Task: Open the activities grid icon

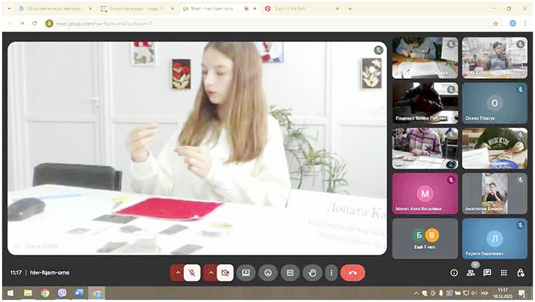Action: click(504, 273)
